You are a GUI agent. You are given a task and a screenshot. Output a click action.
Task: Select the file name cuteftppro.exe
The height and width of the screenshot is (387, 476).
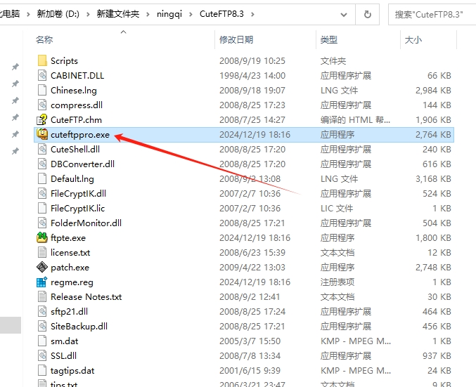click(x=80, y=135)
